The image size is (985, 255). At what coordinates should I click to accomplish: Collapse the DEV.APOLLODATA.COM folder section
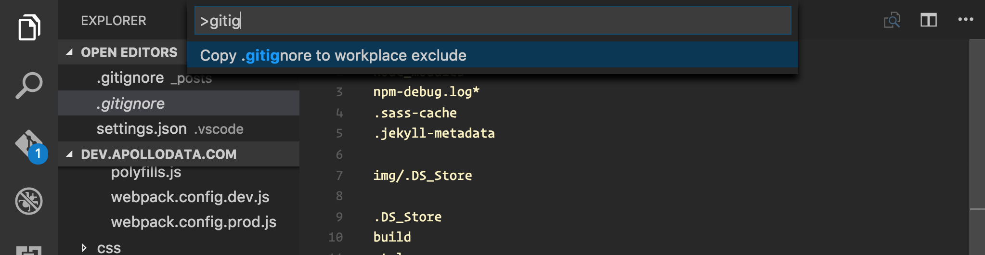click(179, 154)
